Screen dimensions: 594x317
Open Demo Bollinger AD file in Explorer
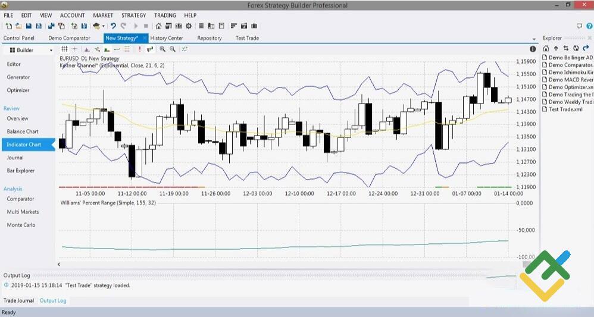tap(567, 58)
